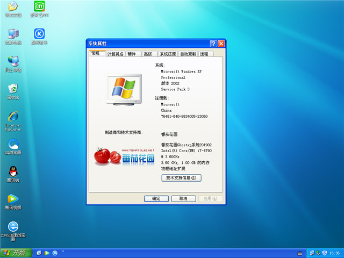Image resolution: width=344 pixels, height=258 pixels.
Task: Launch Internet Explorer from the desktop
Action: pos(13,121)
